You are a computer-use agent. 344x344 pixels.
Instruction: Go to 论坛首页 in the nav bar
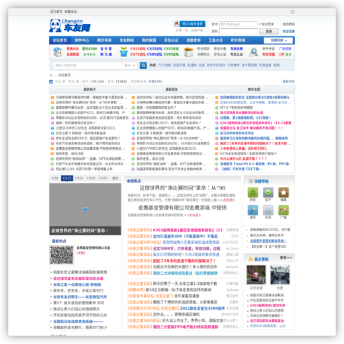[60, 40]
